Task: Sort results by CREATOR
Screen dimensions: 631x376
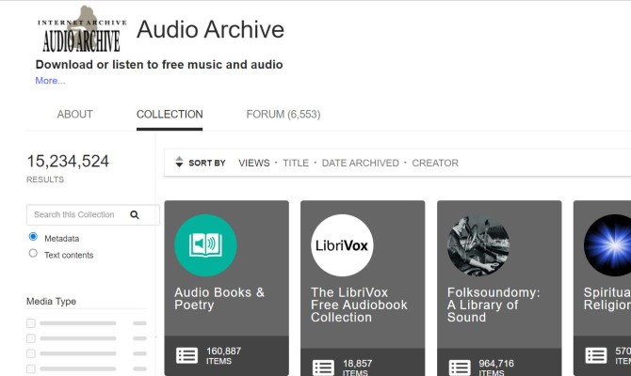Action: tap(435, 164)
